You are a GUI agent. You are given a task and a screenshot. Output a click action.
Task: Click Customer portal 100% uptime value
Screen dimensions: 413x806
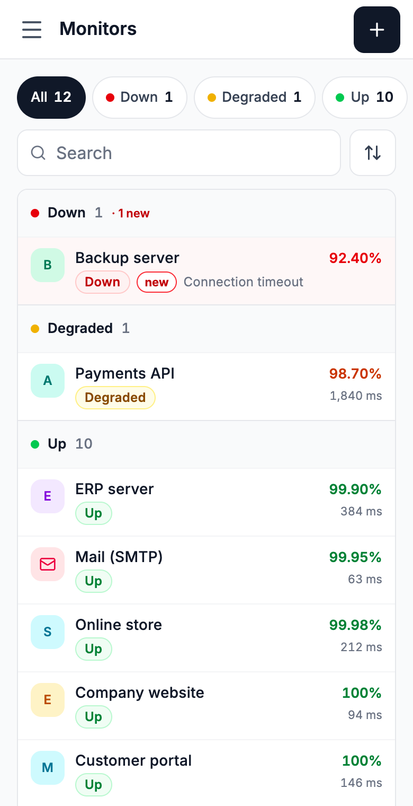(x=362, y=761)
